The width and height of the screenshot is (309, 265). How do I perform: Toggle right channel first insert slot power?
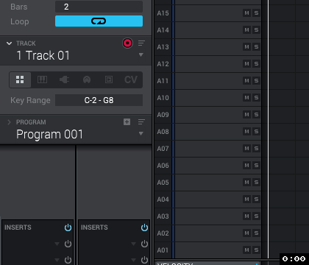click(x=144, y=244)
